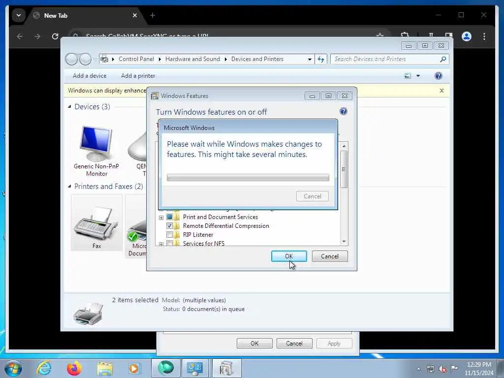The width and height of the screenshot is (504, 378).
Task: Click Chrome's back arrow
Action: click(20, 36)
